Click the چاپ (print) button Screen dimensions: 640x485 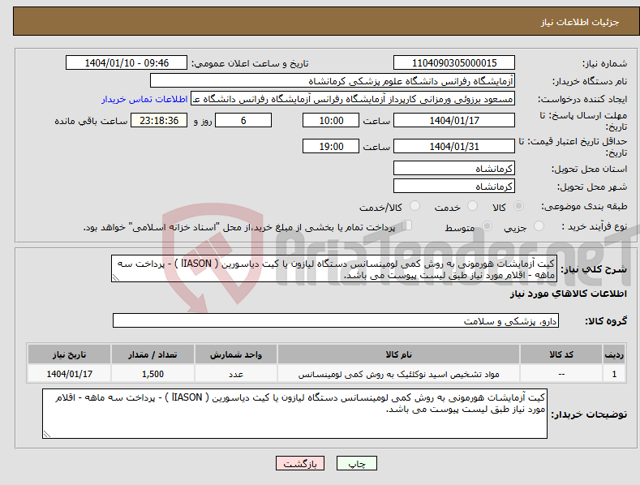(356, 463)
